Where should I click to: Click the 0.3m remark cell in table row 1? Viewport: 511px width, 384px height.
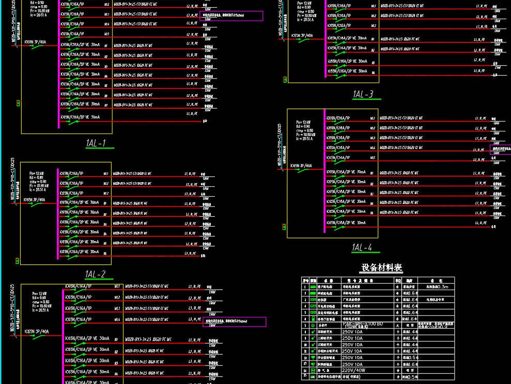436,287
